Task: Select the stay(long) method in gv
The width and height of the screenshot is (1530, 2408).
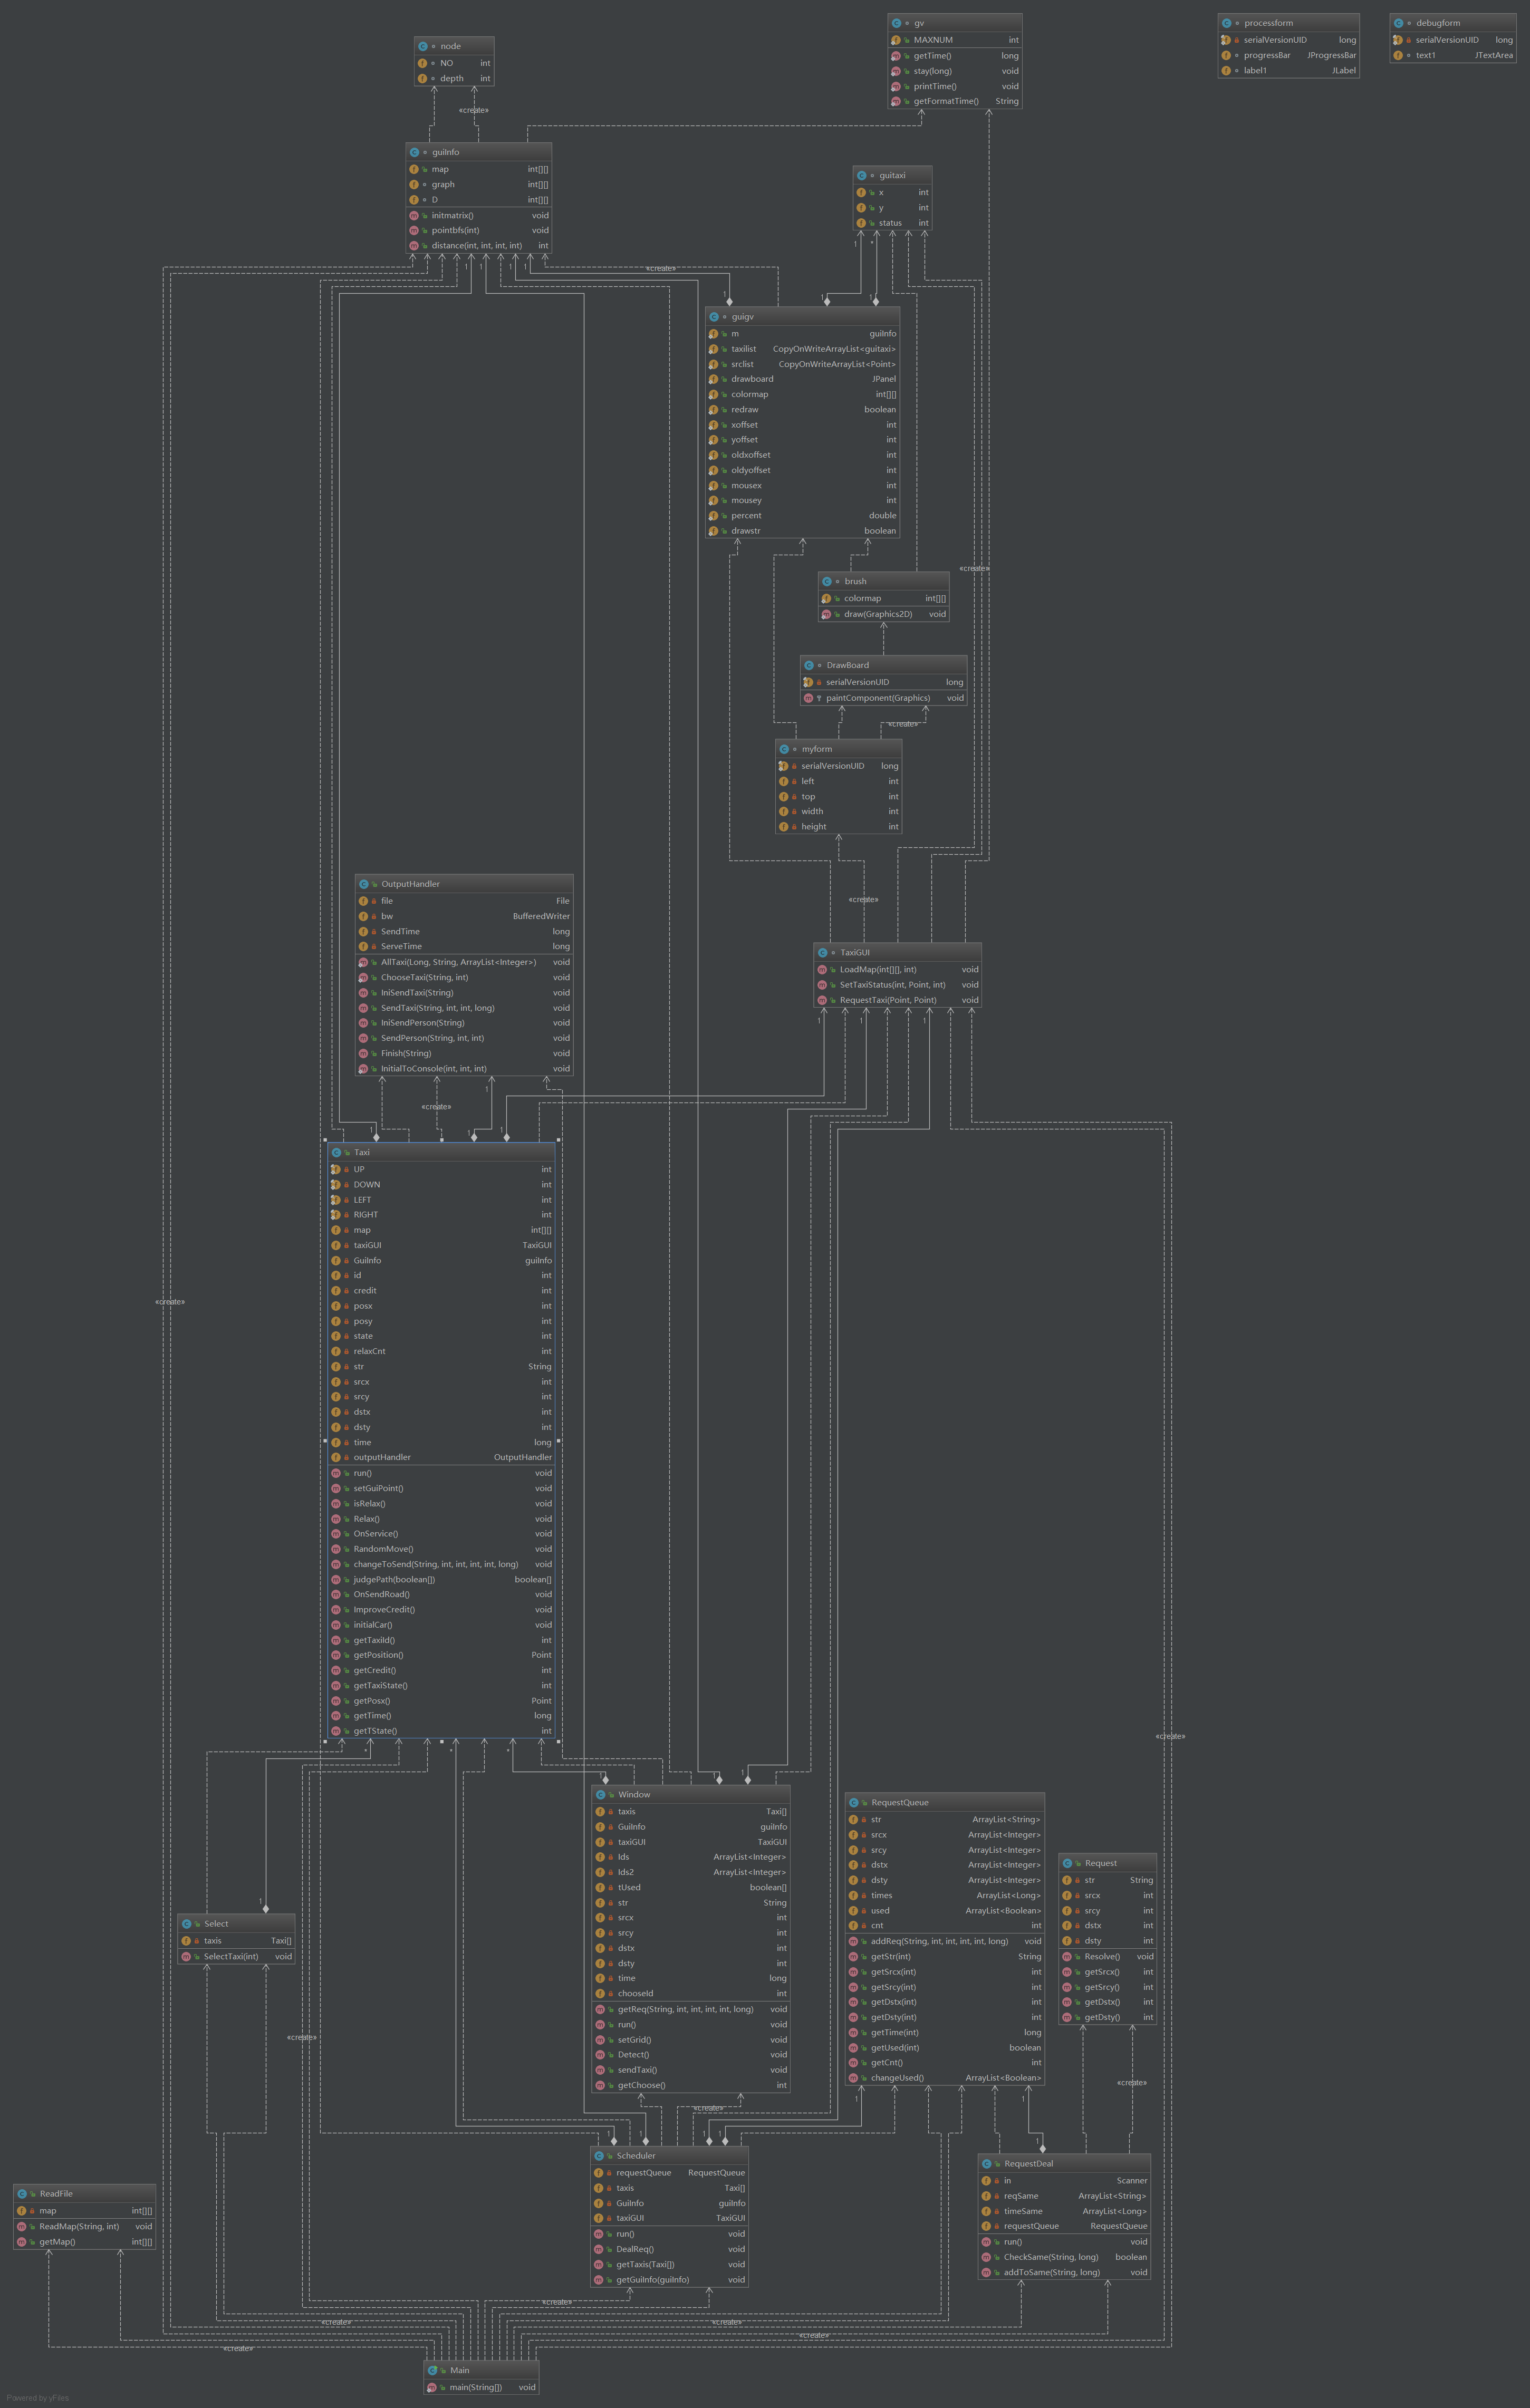Action: pyautogui.click(x=955, y=71)
